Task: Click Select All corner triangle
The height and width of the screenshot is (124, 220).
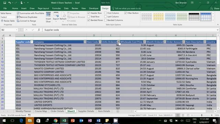Action: pos(3,35)
